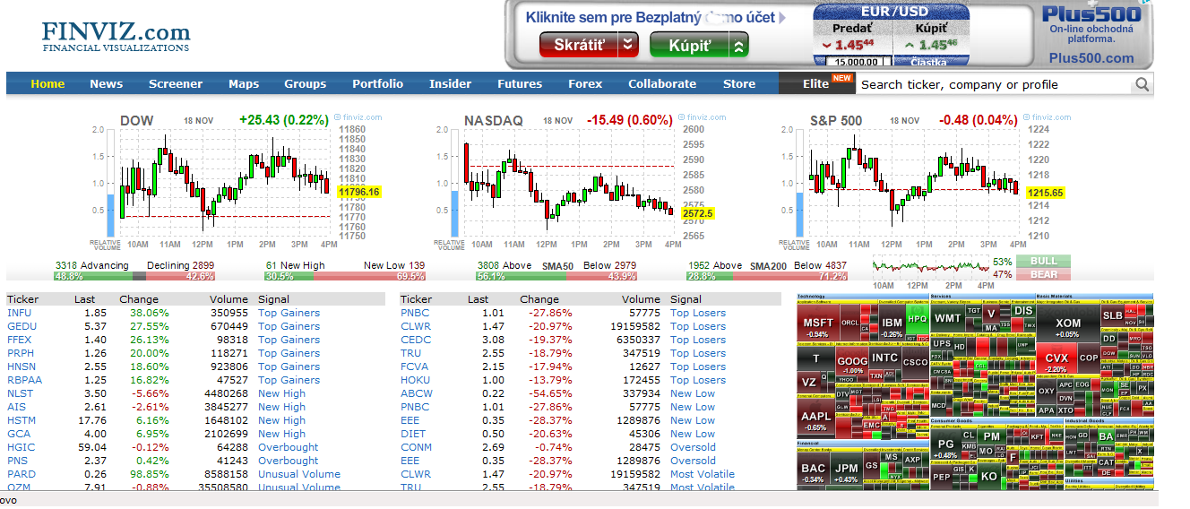Open the News menu item

[106, 83]
